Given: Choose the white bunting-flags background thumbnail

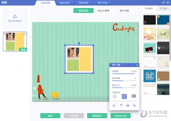Looking at the screenshot, I should (x=150, y=90).
